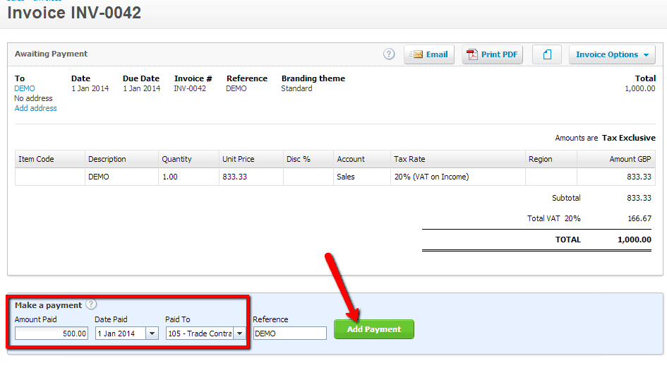This screenshot has height=366, width=667.
Task: Click the Branding theme value Standard
Action: (296, 88)
